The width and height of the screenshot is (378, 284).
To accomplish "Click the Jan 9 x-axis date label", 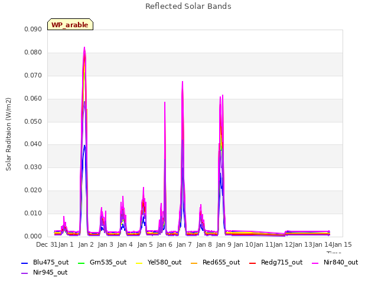I will [224, 244].
